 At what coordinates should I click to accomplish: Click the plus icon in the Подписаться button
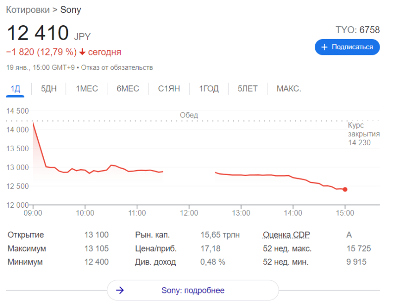(x=324, y=47)
